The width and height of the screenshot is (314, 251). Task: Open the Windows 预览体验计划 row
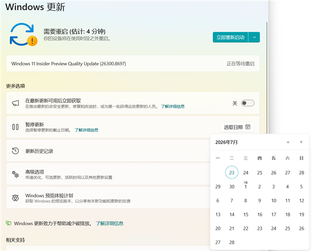pyautogui.click(x=108, y=198)
